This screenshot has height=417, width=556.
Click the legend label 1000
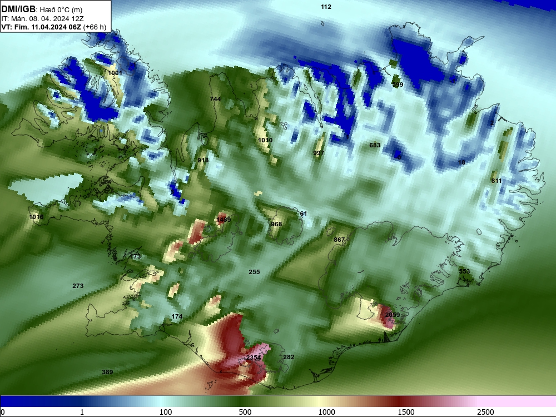326,412
